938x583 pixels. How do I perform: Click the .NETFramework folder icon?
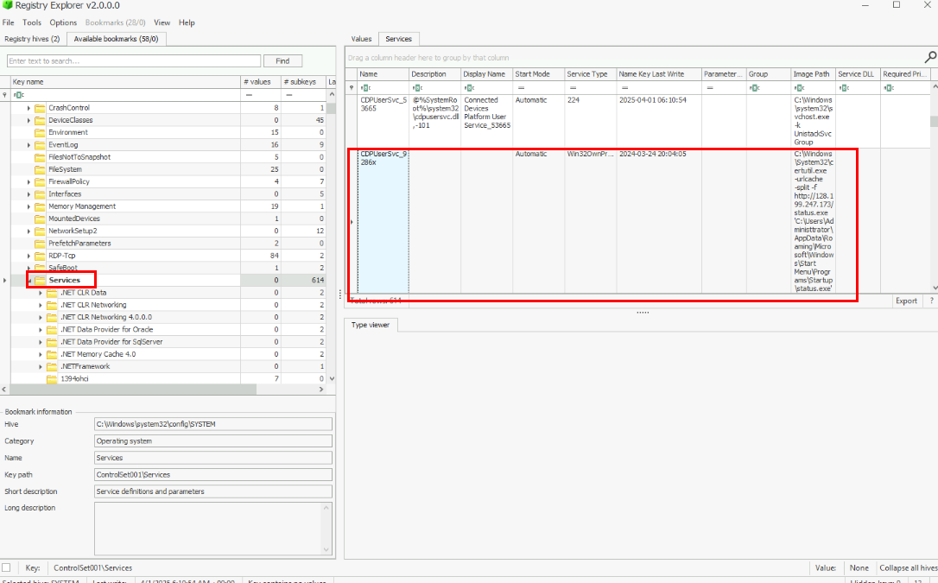point(52,366)
